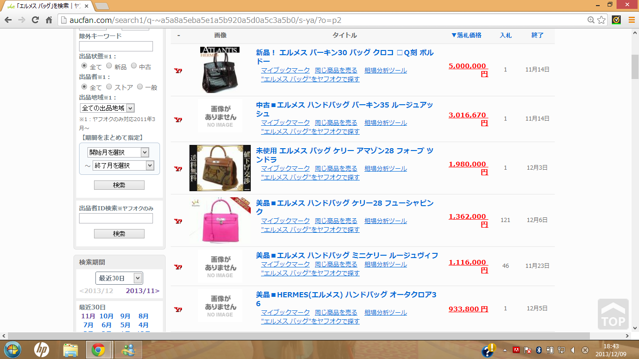Select 新品 item condition radio

click(x=109, y=66)
